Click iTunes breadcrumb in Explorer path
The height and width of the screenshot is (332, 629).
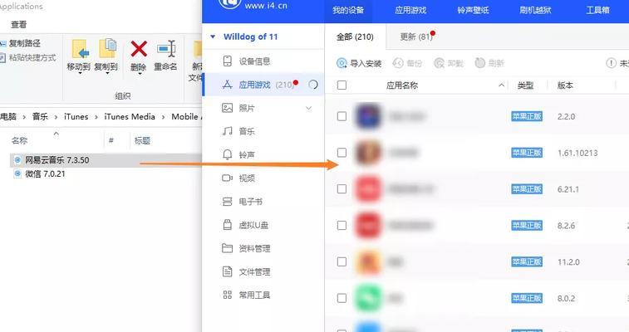pyautogui.click(x=76, y=116)
